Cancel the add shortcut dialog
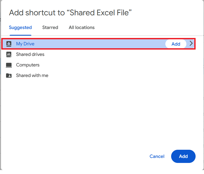The height and width of the screenshot is (174, 204). pyautogui.click(x=157, y=156)
